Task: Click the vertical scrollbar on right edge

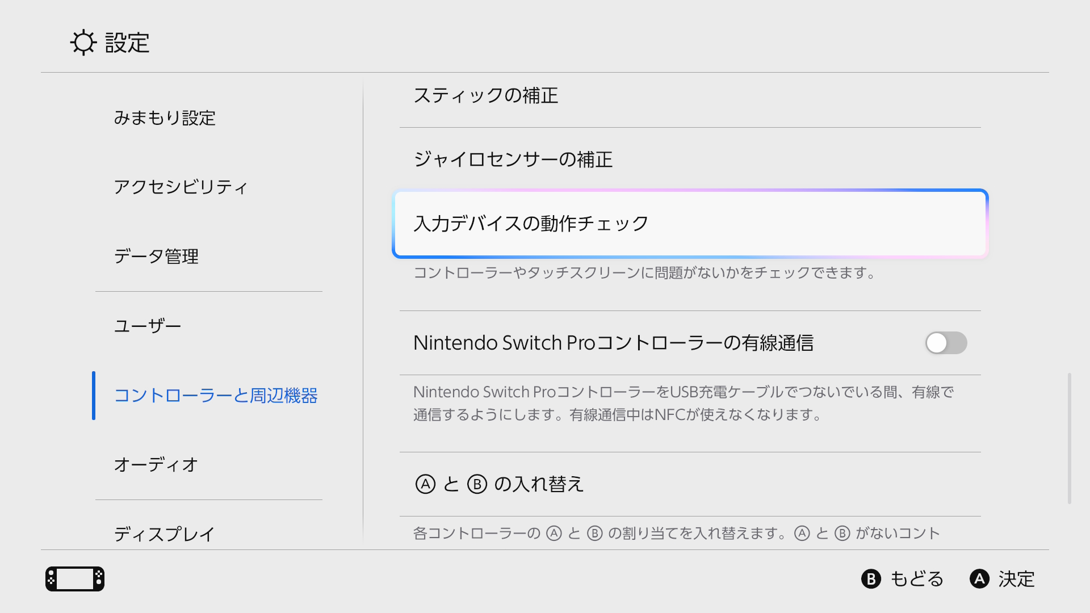Action: point(1069,438)
